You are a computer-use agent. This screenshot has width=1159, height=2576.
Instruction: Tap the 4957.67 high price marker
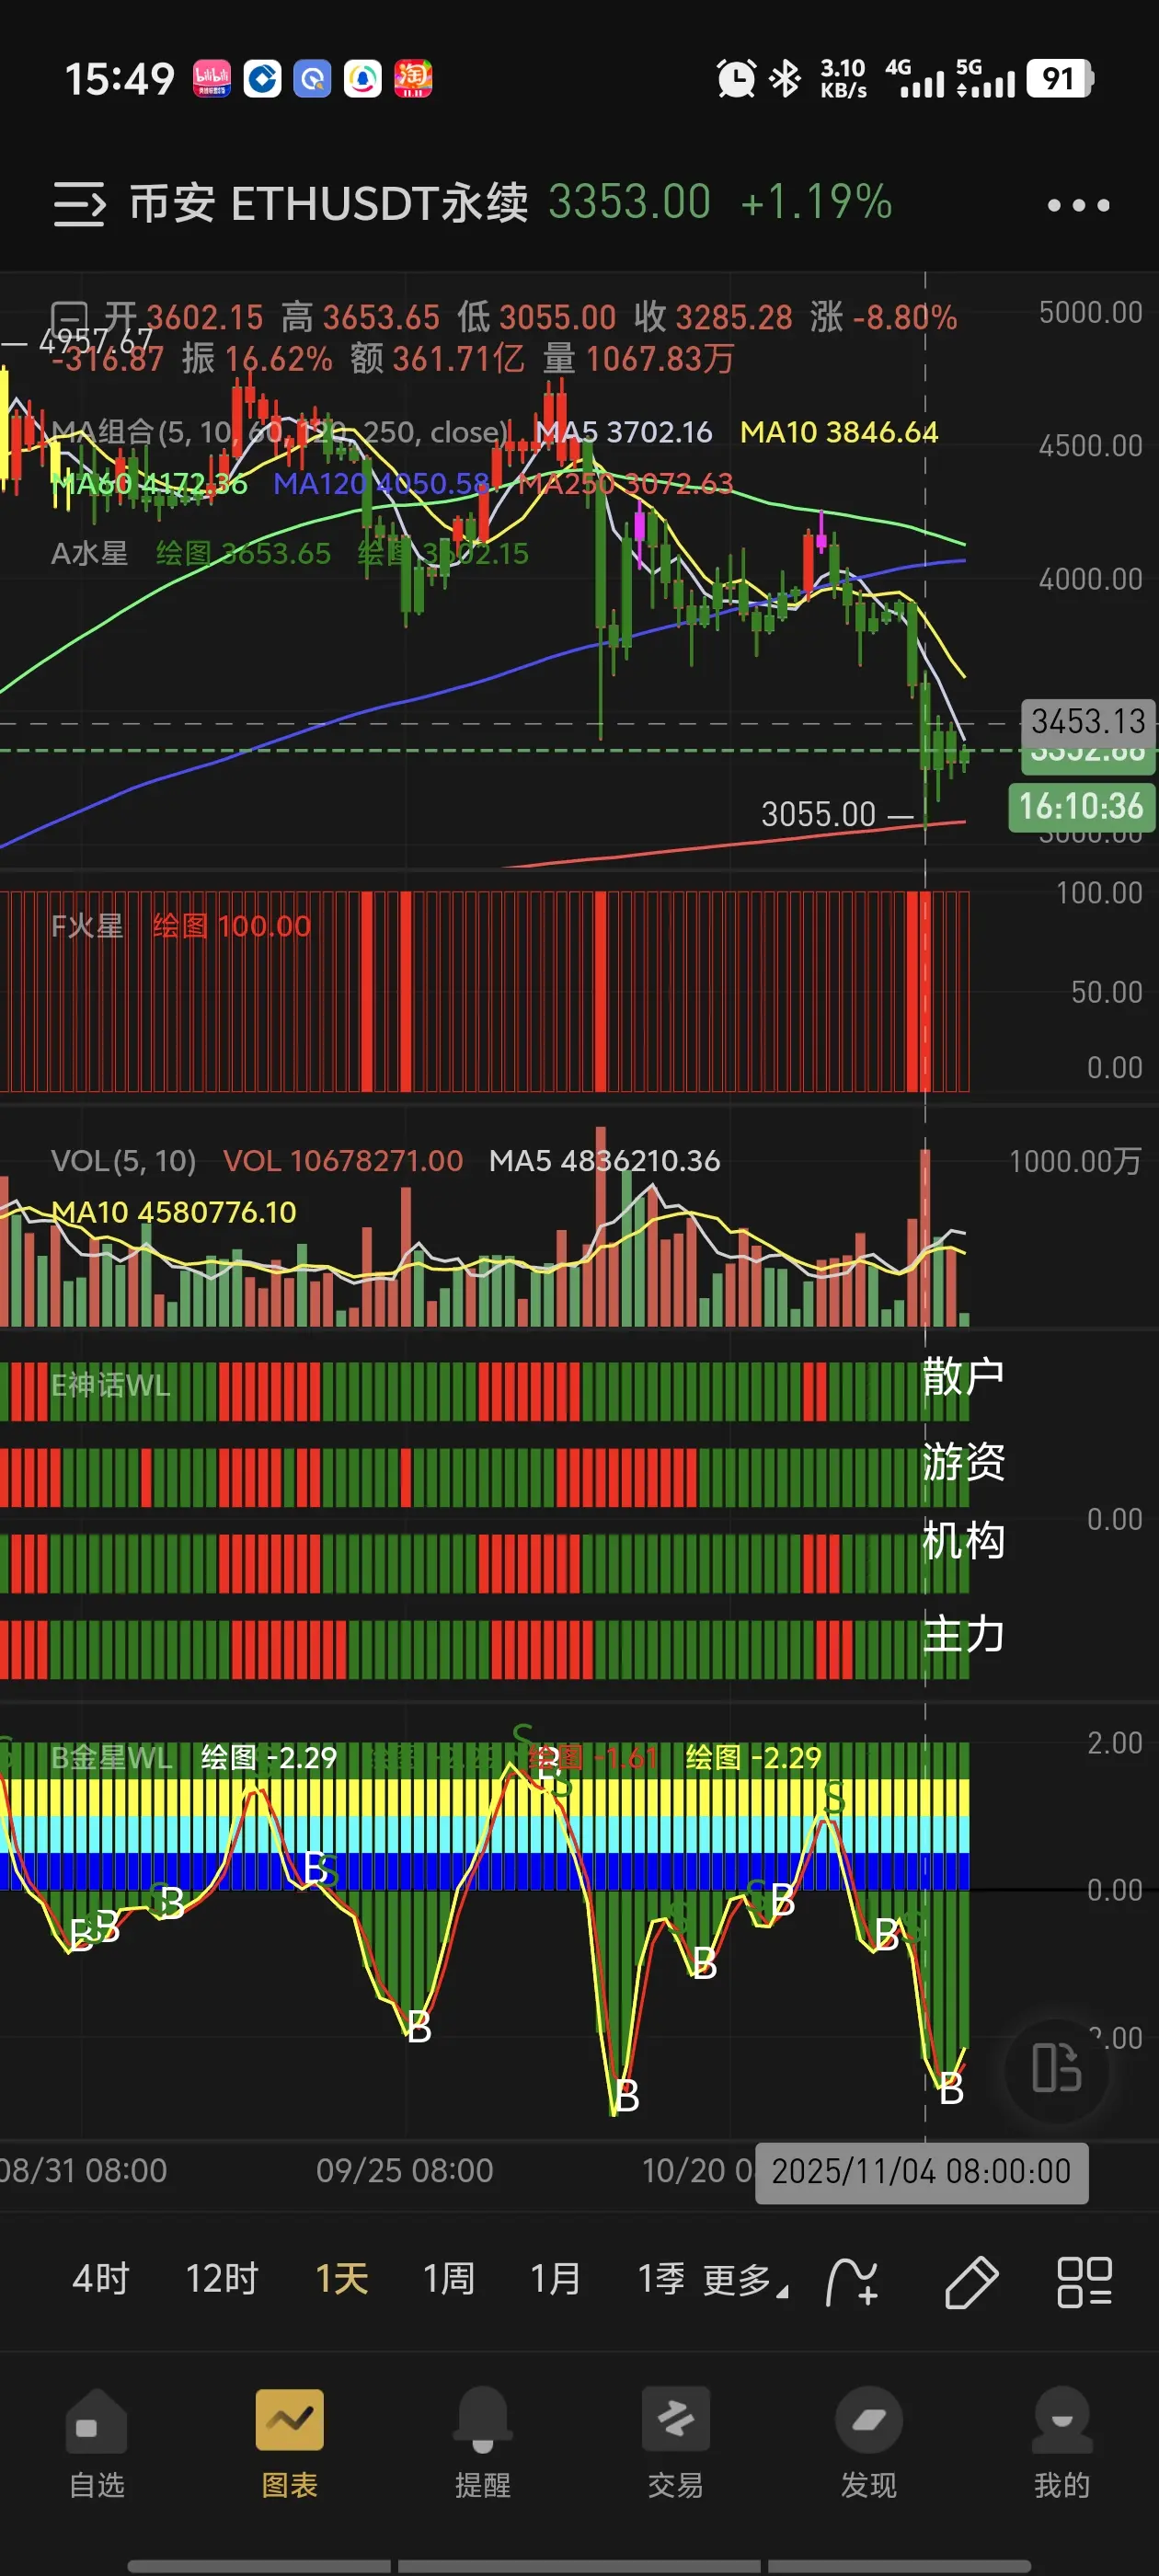coord(96,341)
